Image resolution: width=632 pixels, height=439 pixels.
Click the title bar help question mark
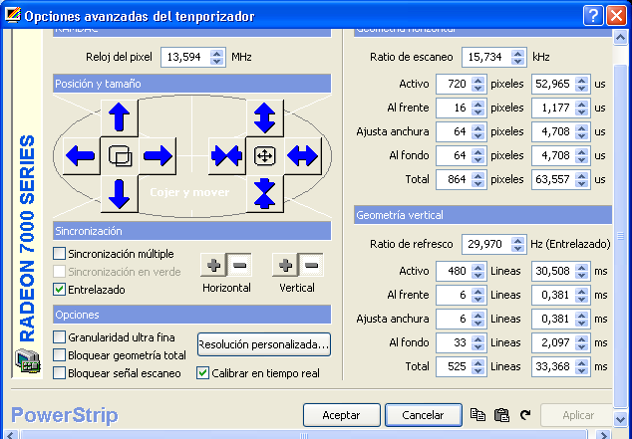pyautogui.click(x=593, y=16)
